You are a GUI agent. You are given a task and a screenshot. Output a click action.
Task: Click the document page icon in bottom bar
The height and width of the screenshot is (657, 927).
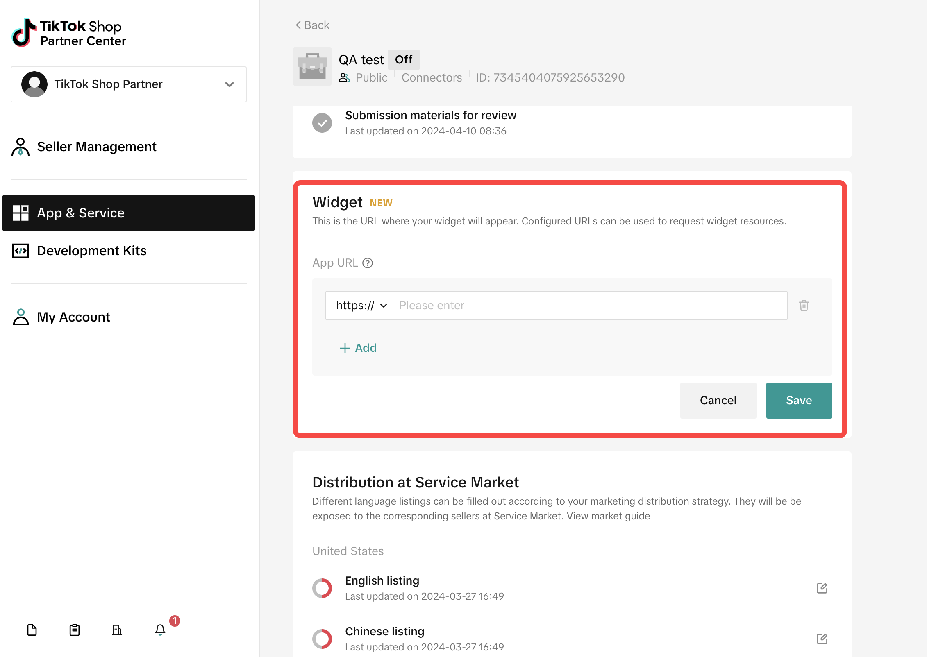(x=32, y=630)
